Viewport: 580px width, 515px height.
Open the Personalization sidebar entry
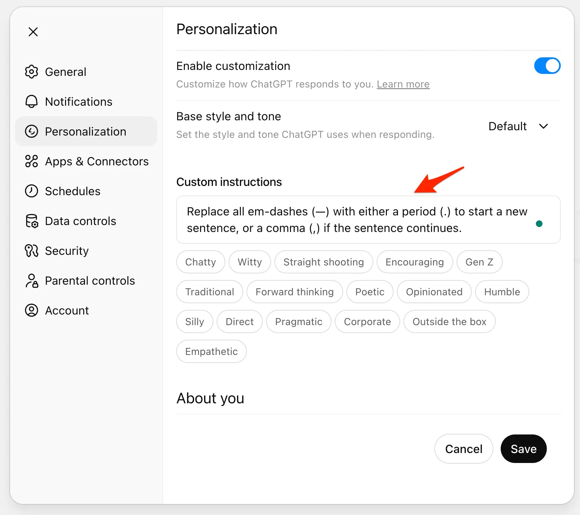tap(86, 131)
